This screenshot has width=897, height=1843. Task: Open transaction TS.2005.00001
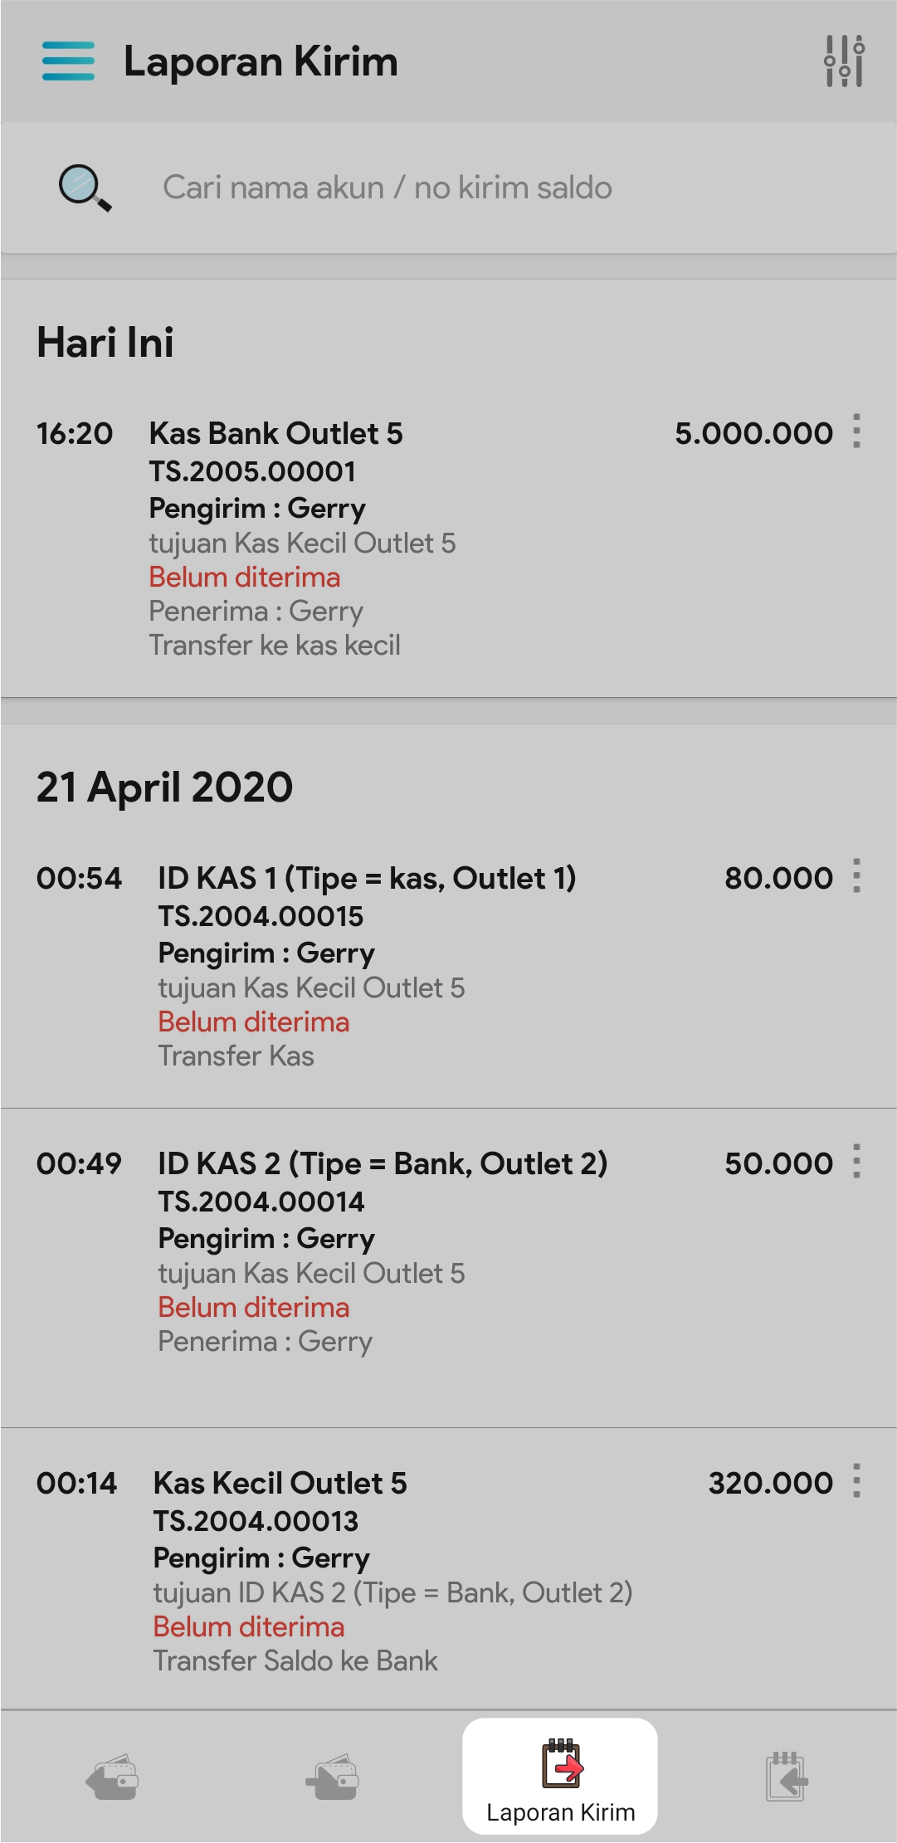point(252,472)
